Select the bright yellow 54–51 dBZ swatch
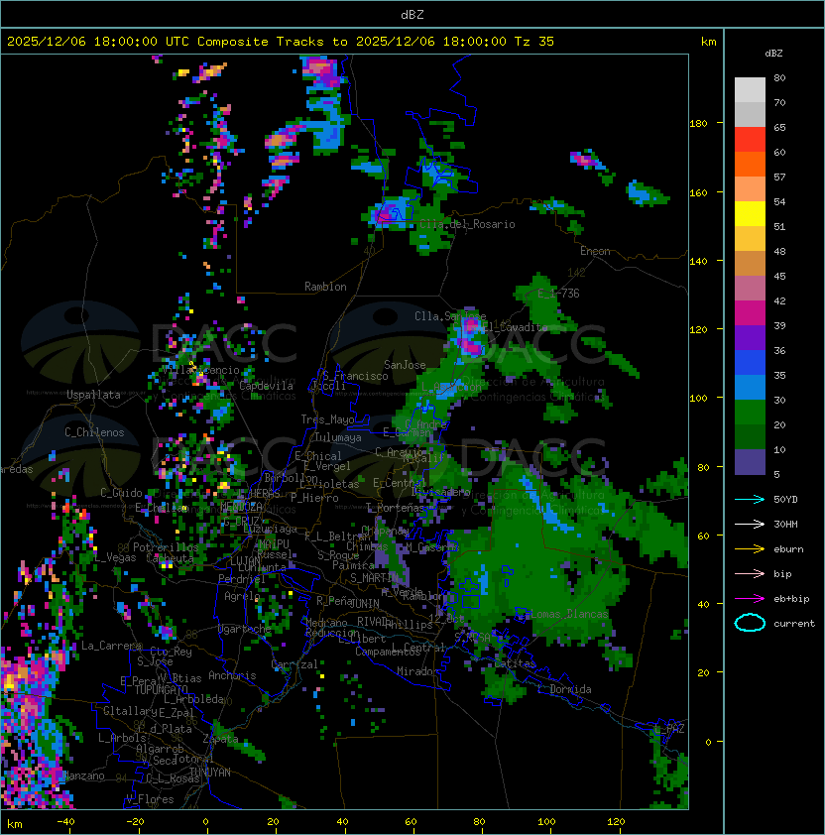The image size is (825, 835). (750, 213)
